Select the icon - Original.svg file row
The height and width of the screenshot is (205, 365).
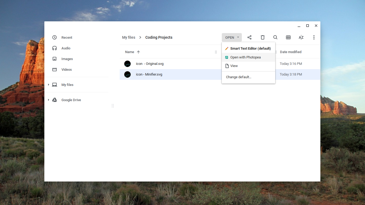150,64
